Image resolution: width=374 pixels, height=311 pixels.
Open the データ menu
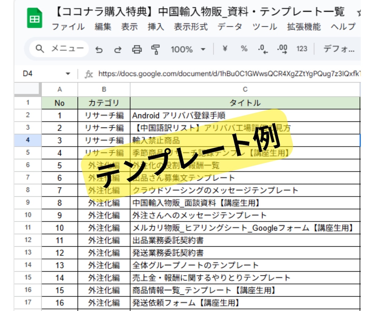pyautogui.click(x=230, y=27)
